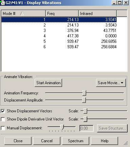Click the disabled Save Structure button
Viewport: 130px width, 147px height.
click(112, 128)
